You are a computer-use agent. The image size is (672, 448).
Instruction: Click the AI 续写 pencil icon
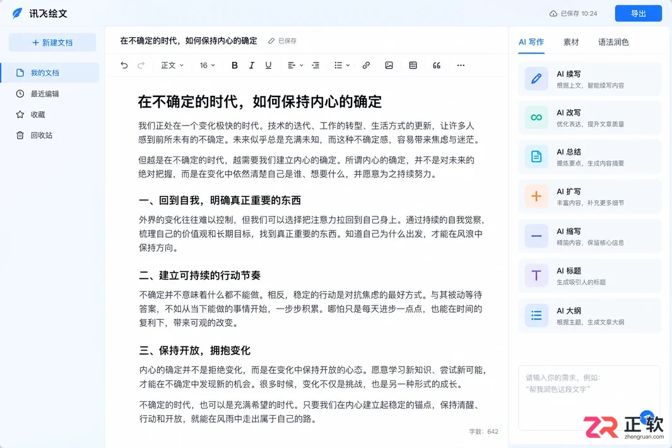pyautogui.click(x=536, y=79)
